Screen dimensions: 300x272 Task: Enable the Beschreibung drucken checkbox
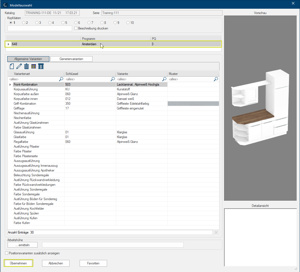(x=76, y=28)
